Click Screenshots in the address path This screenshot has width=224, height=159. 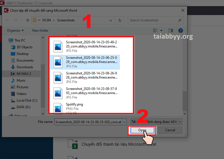coord(66,20)
